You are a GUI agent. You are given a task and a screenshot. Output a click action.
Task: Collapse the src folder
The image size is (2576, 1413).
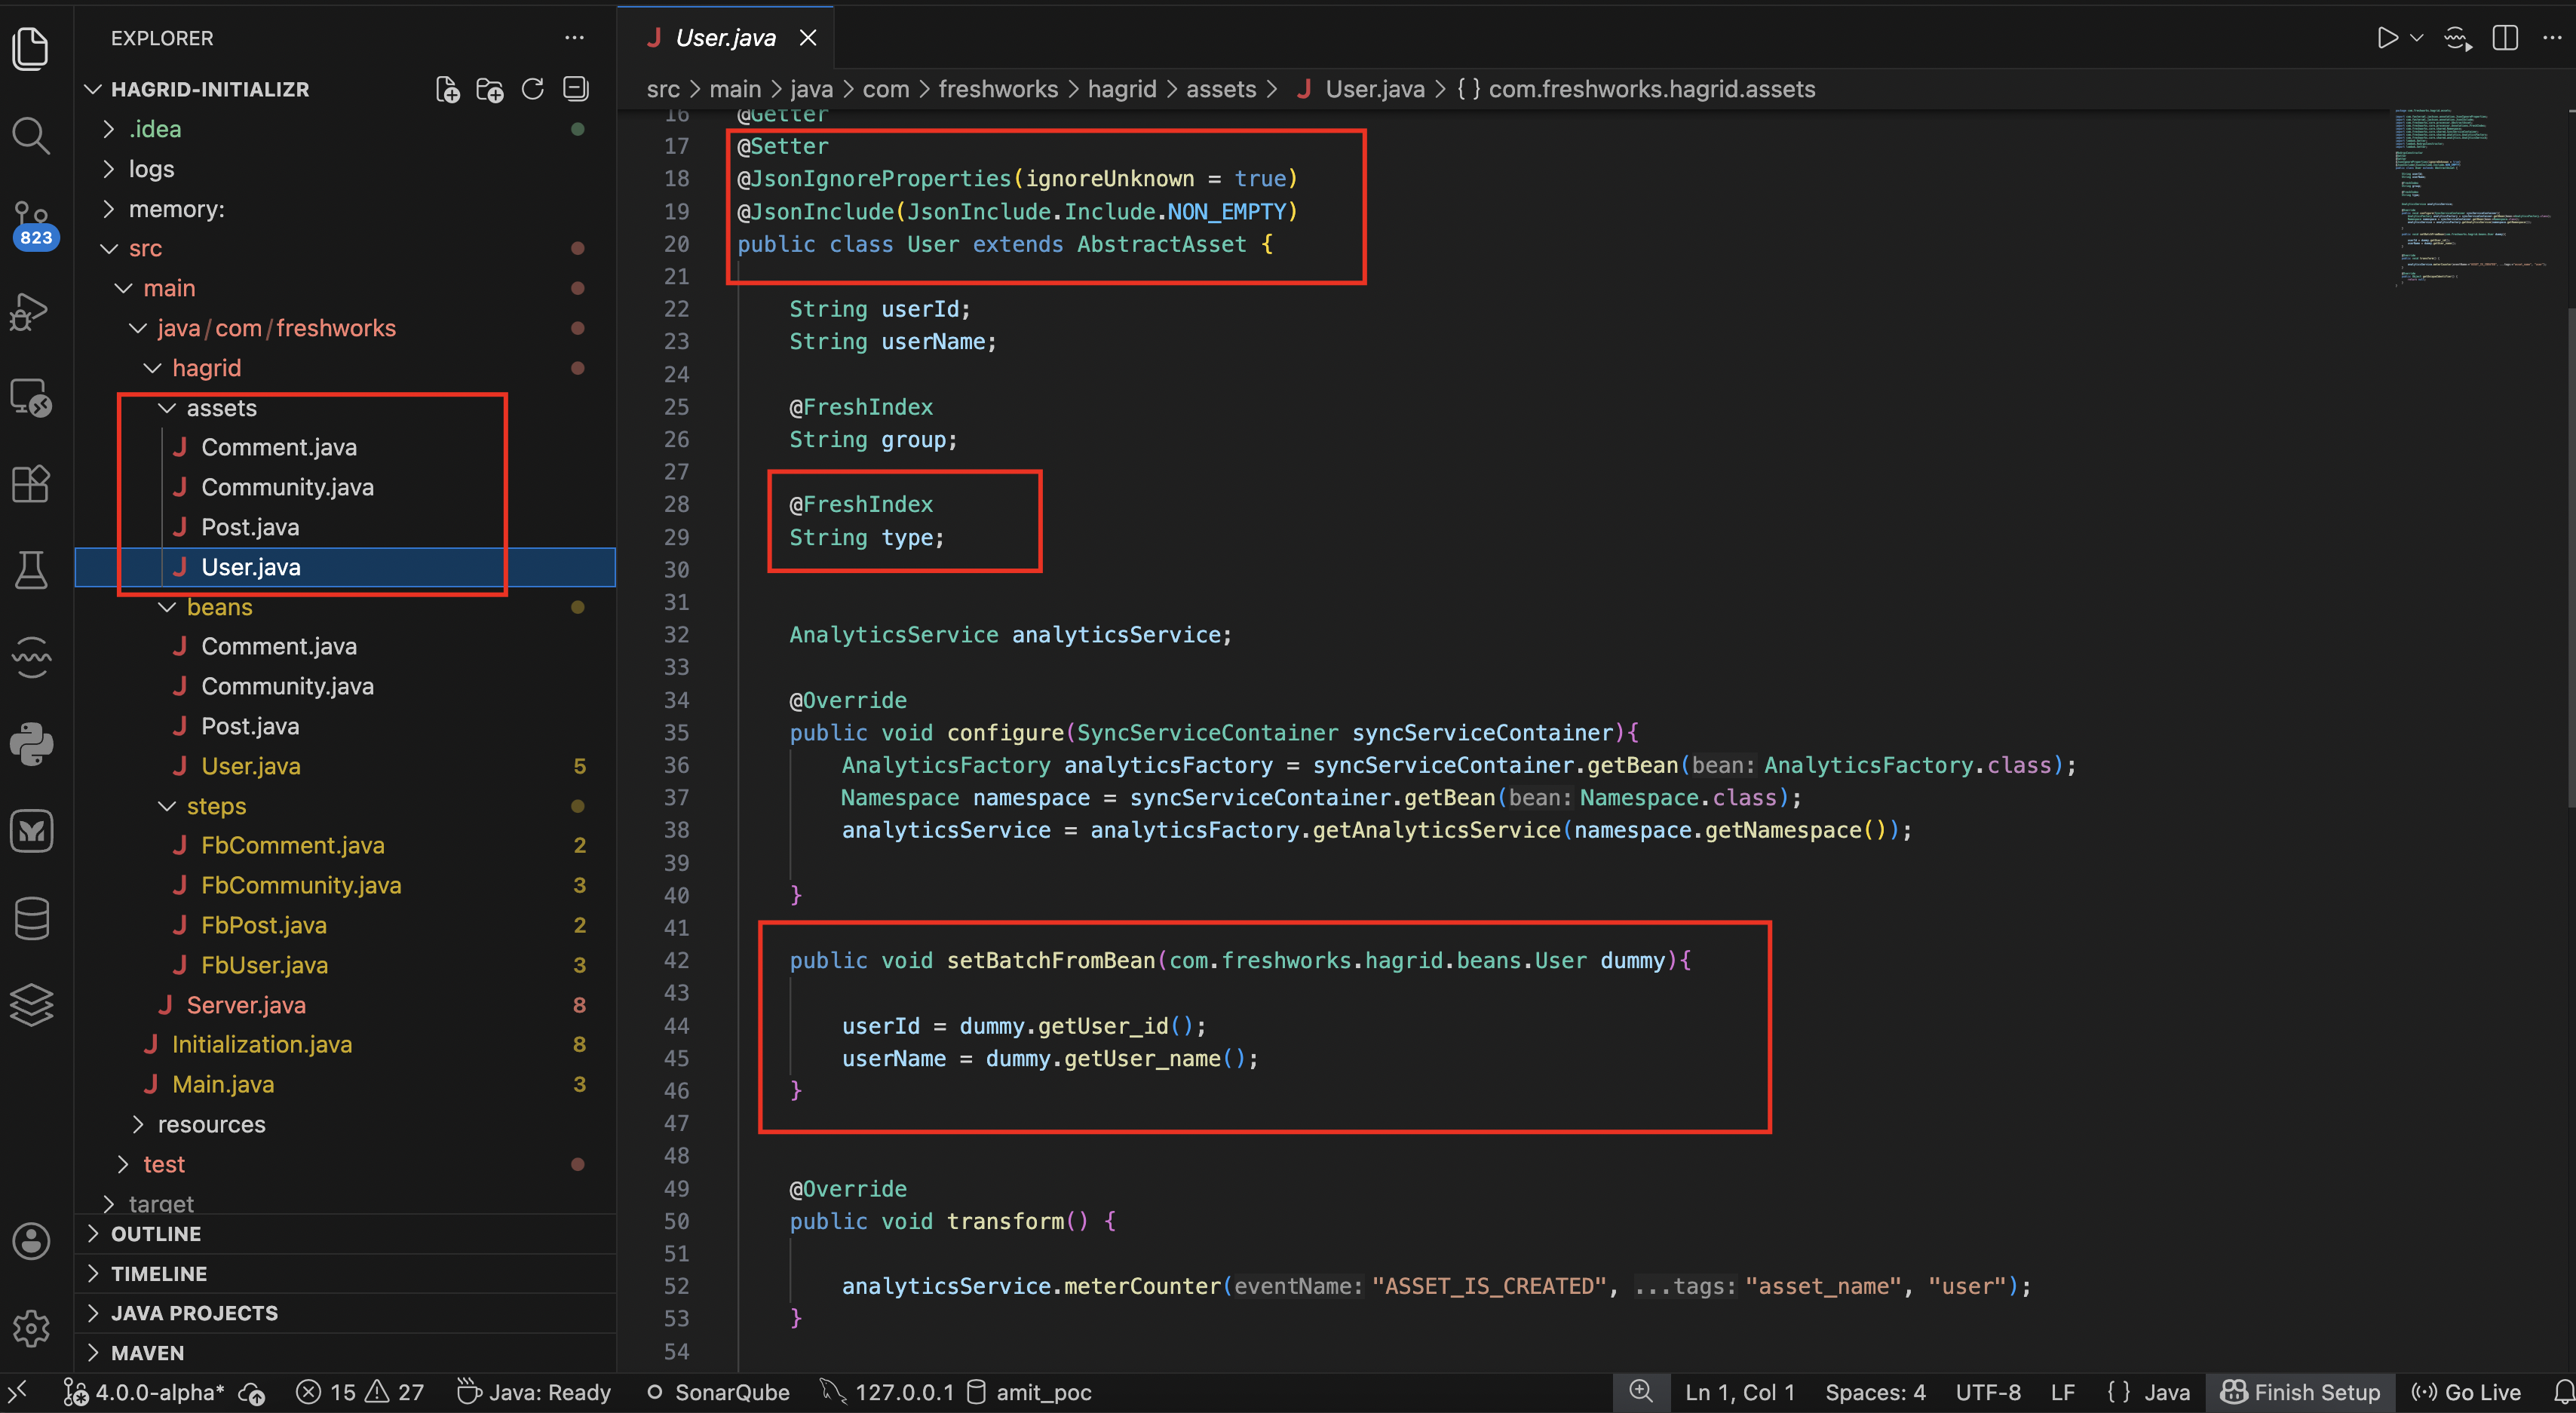[x=345, y=248]
